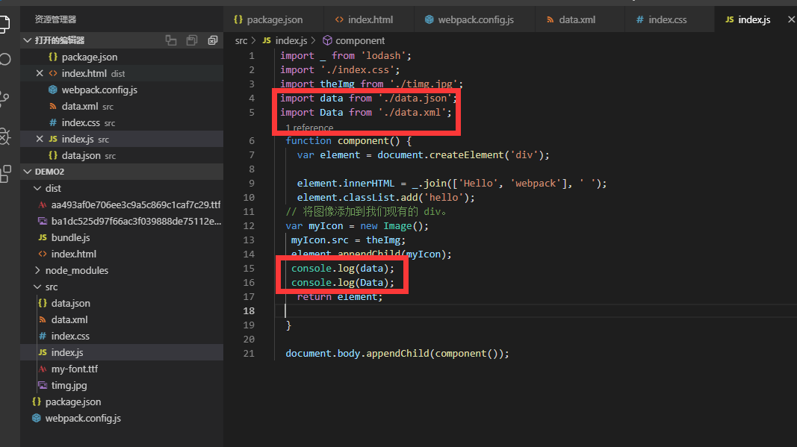Click the New Untitled File icon in open editors header
797x447 pixels.
click(171, 40)
